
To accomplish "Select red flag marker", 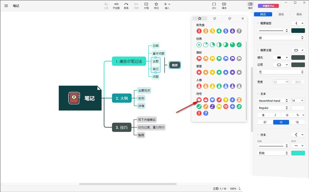I will 199,58.
